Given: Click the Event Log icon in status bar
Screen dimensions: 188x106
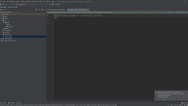Looking at the screenshot, I should coord(182,103).
